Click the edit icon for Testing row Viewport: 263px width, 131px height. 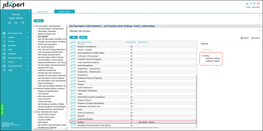72,122
